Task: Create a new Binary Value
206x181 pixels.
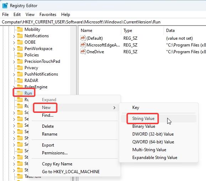Action: tap(159, 126)
